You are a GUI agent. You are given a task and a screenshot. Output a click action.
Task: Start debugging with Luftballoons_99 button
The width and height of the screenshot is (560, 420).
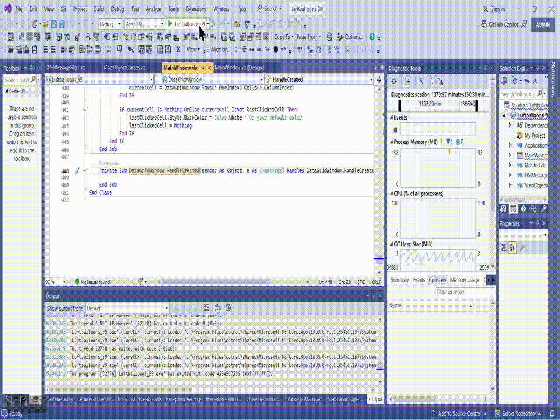[x=186, y=24]
